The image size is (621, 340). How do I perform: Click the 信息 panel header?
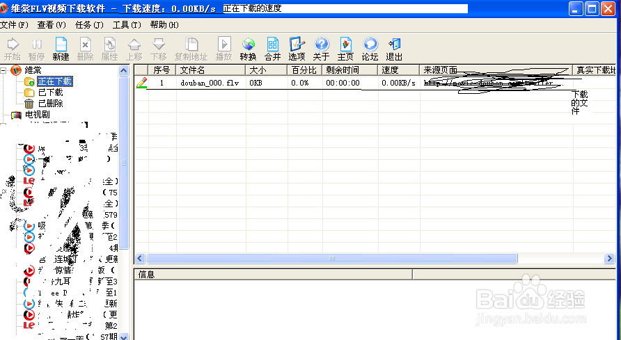[x=274, y=275]
